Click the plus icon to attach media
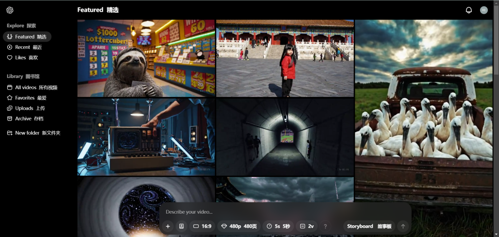 [168, 226]
